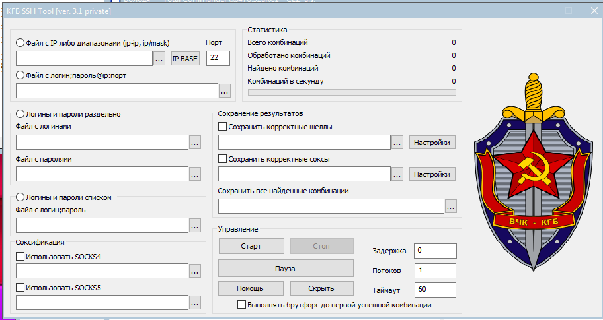This screenshot has width=603, height=320.
Task: Click browse button for IP ranges file
Action: (159, 59)
